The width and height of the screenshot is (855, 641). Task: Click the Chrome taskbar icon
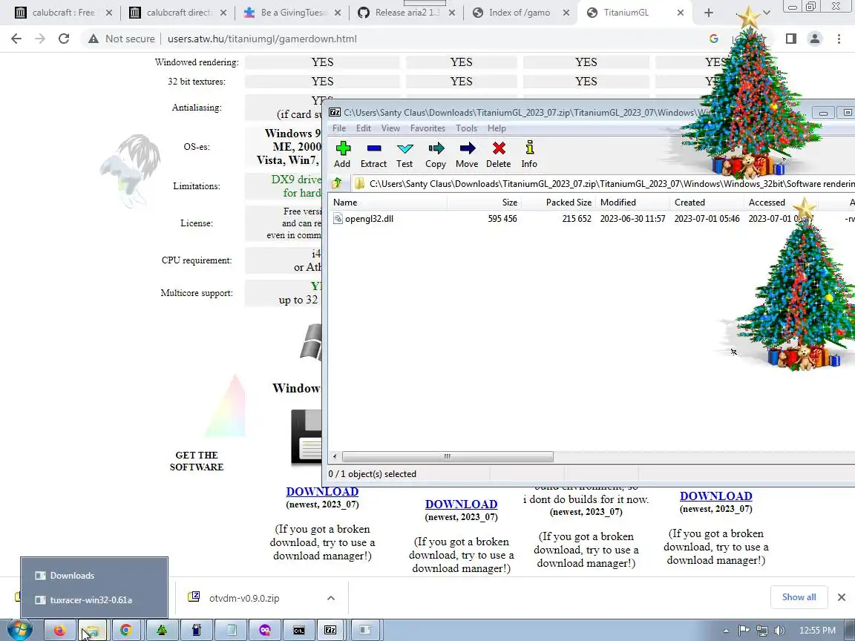tap(126, 630)
